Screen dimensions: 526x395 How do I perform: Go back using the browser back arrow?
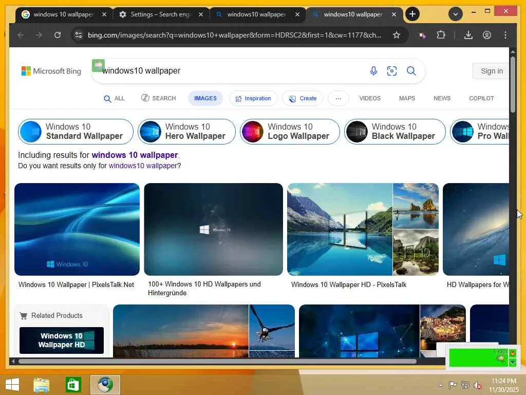coord(21,35)
